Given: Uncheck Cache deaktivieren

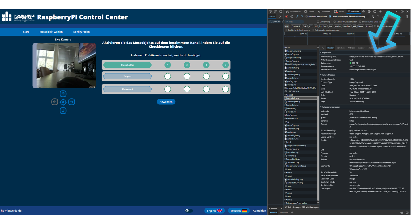Looking at the screenshot, I should click(x=330, y=17).
